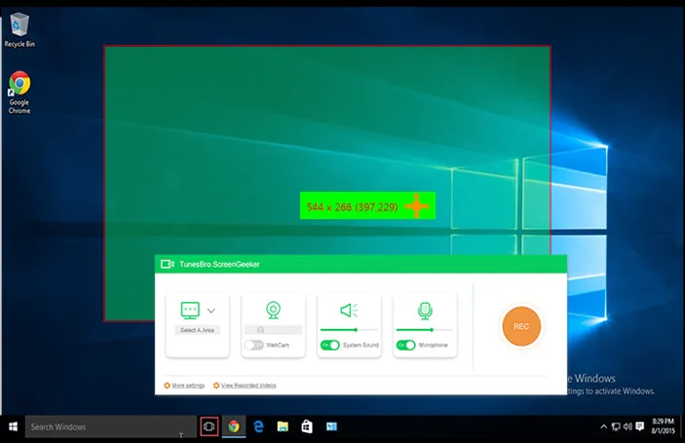Open the More settings link
Viewport: 685px width, 443px height.
184,386
